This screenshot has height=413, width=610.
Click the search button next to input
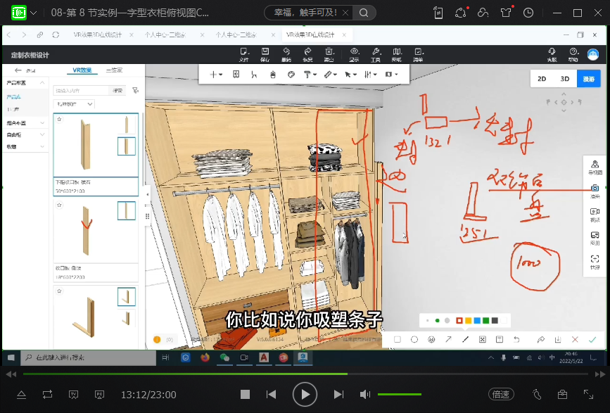[x=117, y=90]
